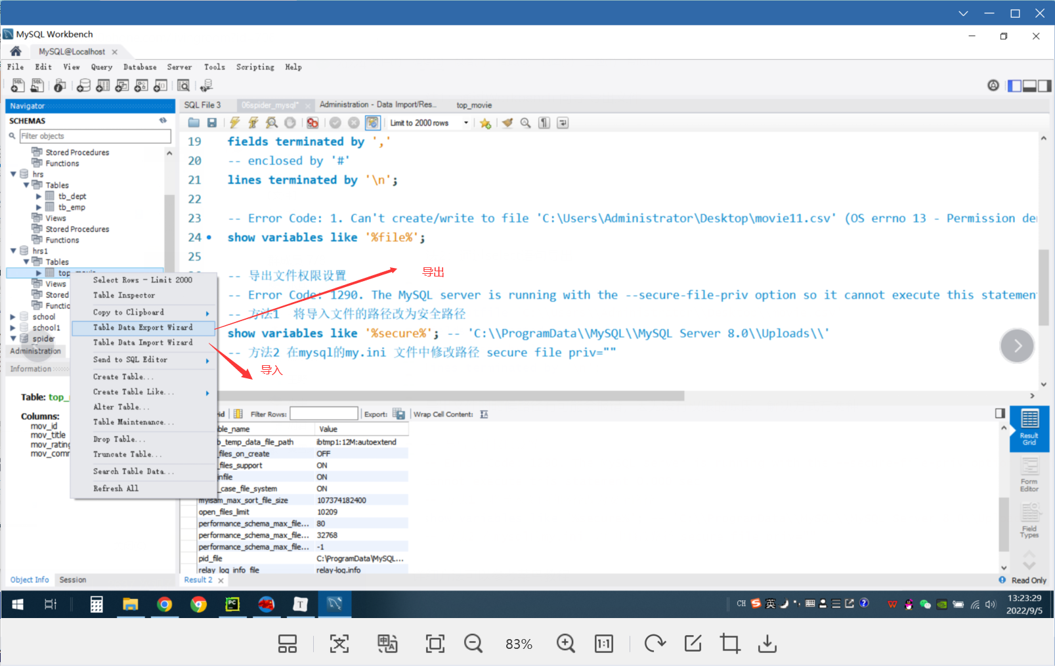This screenshot has width=1055, height=666.
Task: Beautify query broom icon
Action: click(507, 123)
